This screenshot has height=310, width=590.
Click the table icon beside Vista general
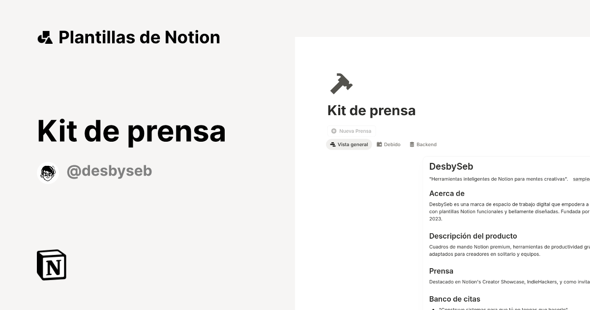click(332, 144)
